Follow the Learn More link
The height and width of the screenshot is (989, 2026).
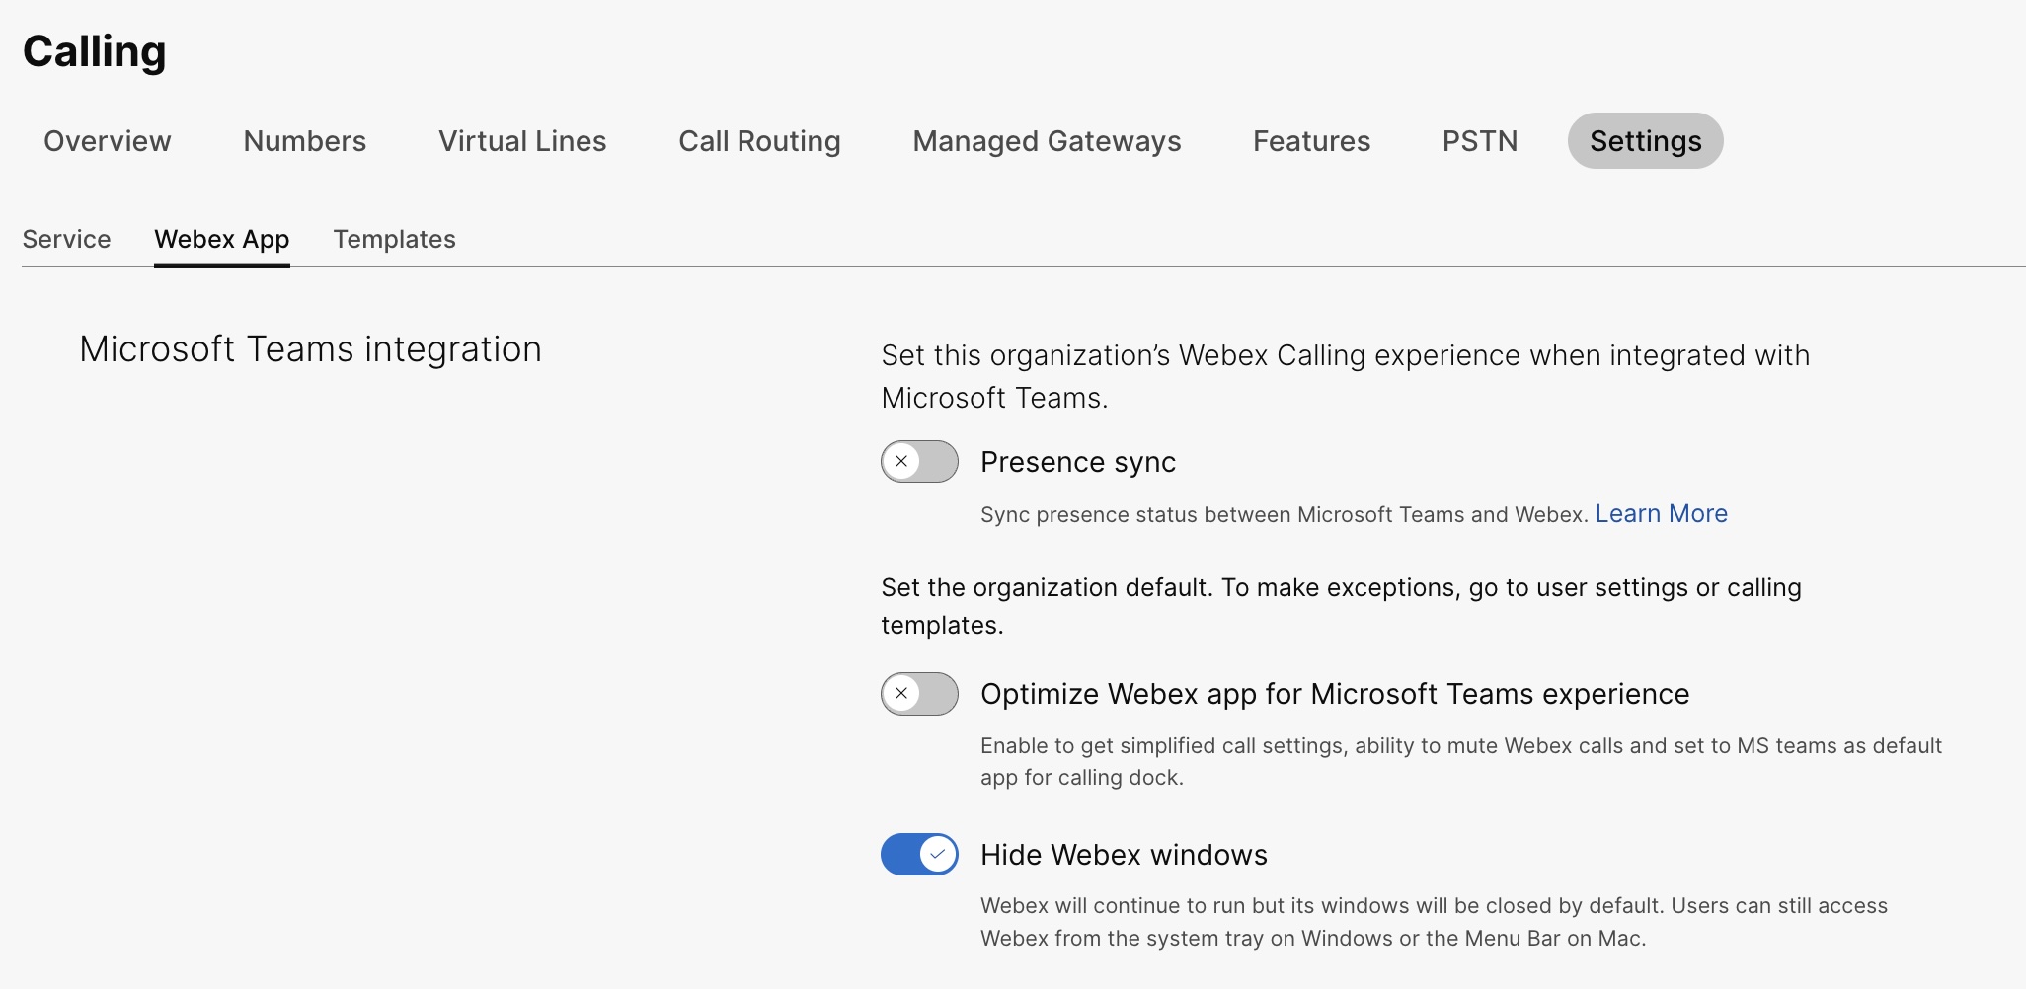(x=1661, y=514)
